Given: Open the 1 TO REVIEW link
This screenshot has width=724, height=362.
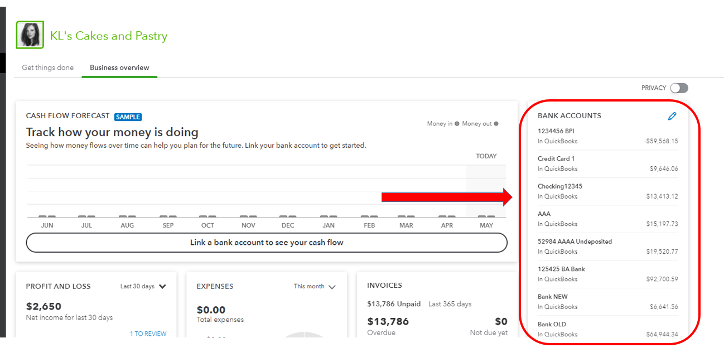Looking at the screenshot, I should (x=149, y=334).
